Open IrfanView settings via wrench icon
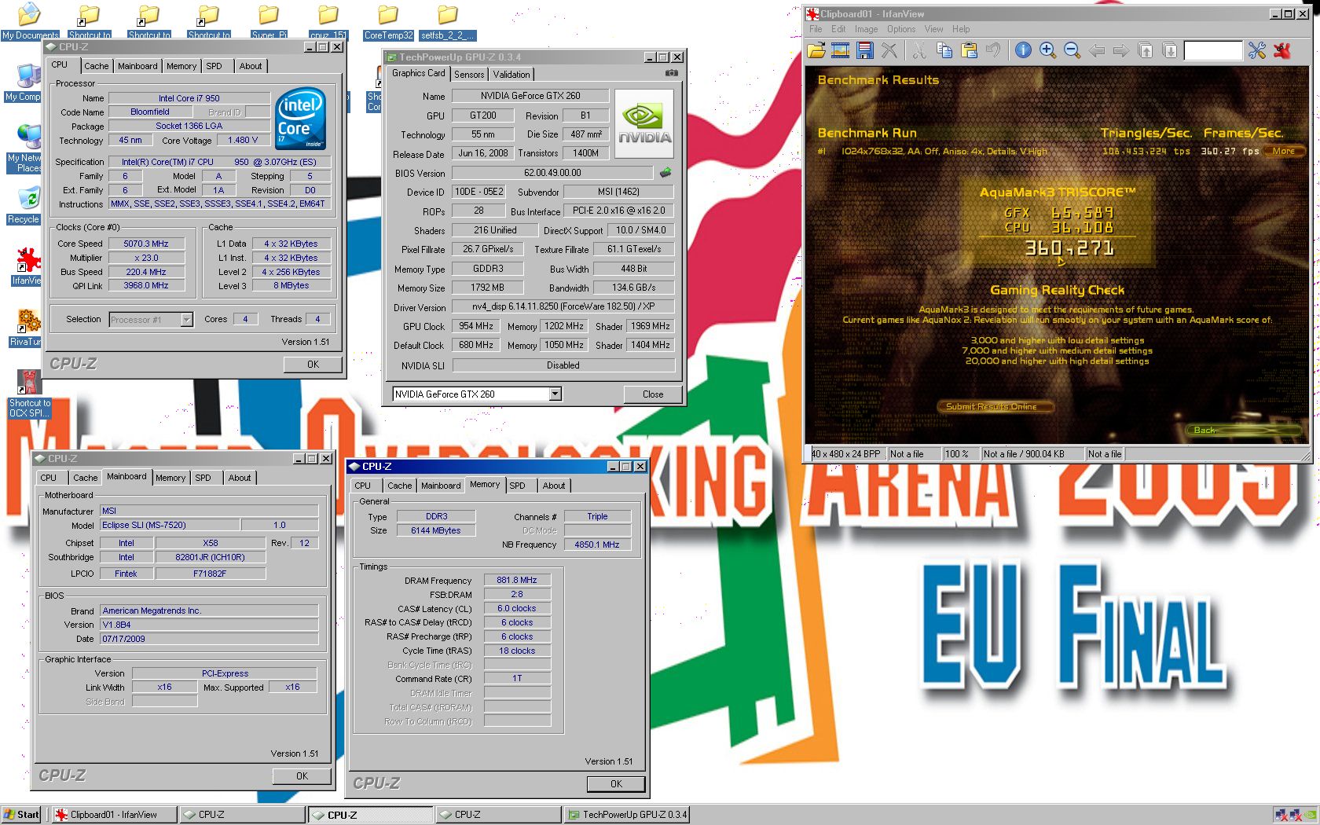This screenshot has width=1320, height=825. [x=1257, y=51]
